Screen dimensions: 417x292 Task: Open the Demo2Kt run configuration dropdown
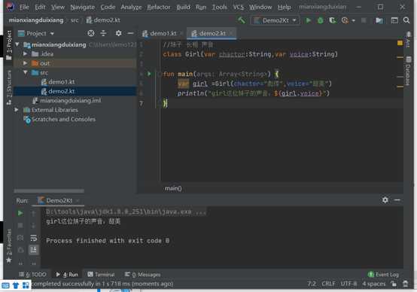coord(275,20)
